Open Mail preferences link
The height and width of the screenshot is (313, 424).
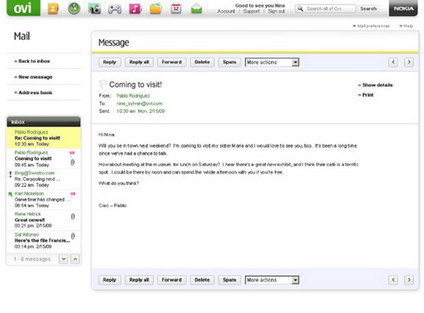371,25
